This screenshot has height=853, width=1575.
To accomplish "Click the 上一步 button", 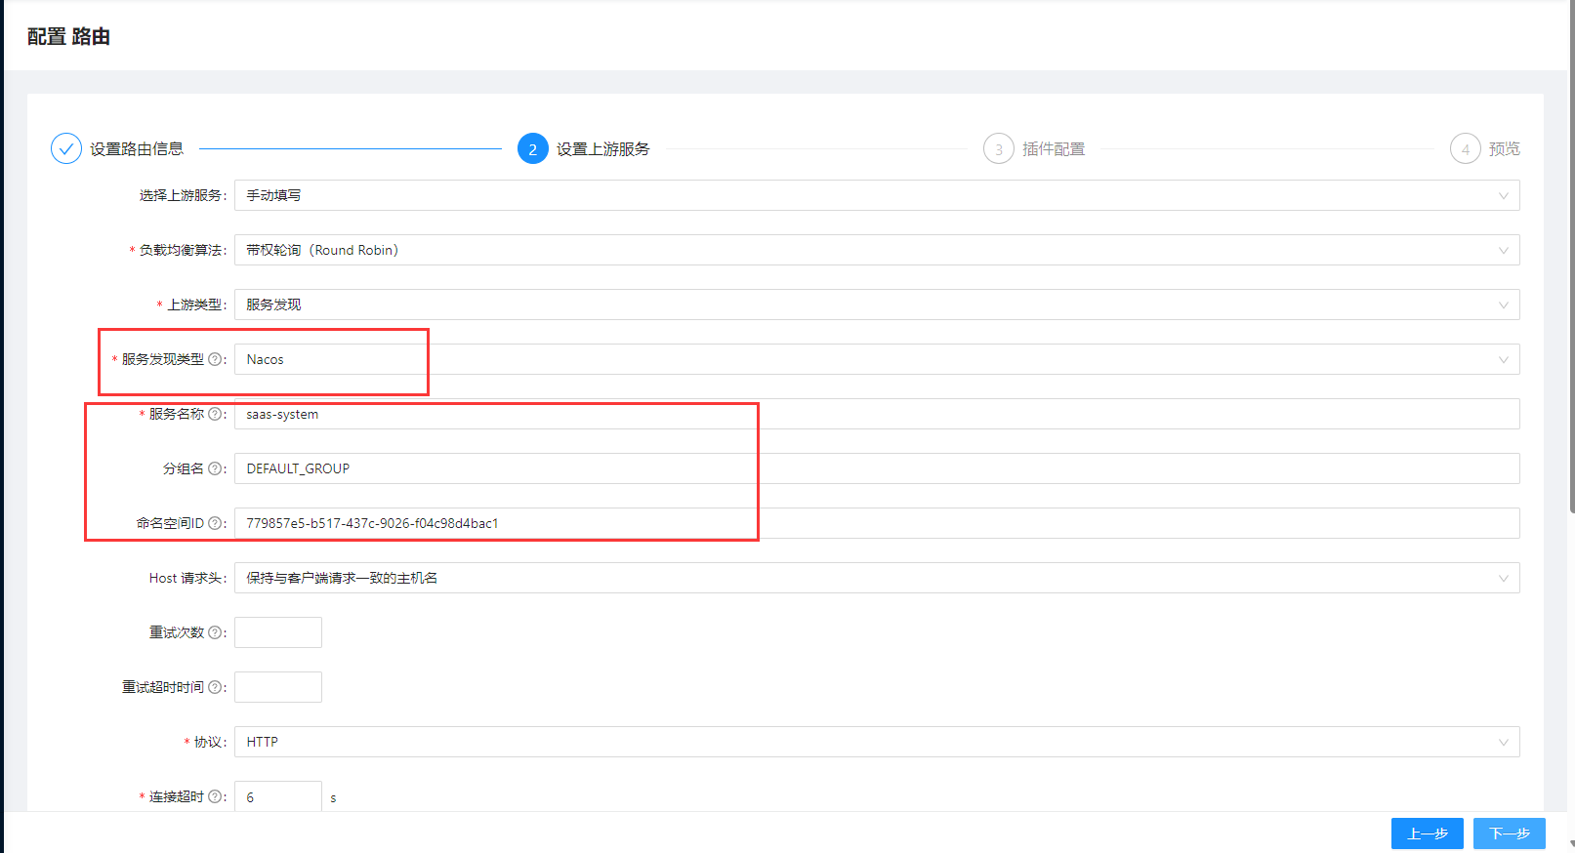I will pyautogui.click(x=1428, y=833).
